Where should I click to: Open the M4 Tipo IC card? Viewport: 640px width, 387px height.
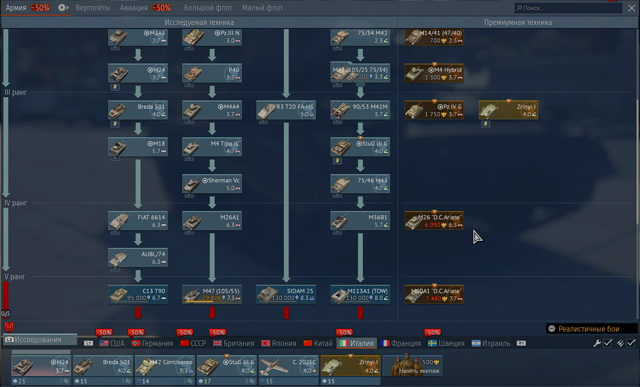click(212, 147)
